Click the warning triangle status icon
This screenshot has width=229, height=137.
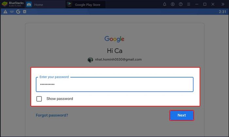click(6, 12)
